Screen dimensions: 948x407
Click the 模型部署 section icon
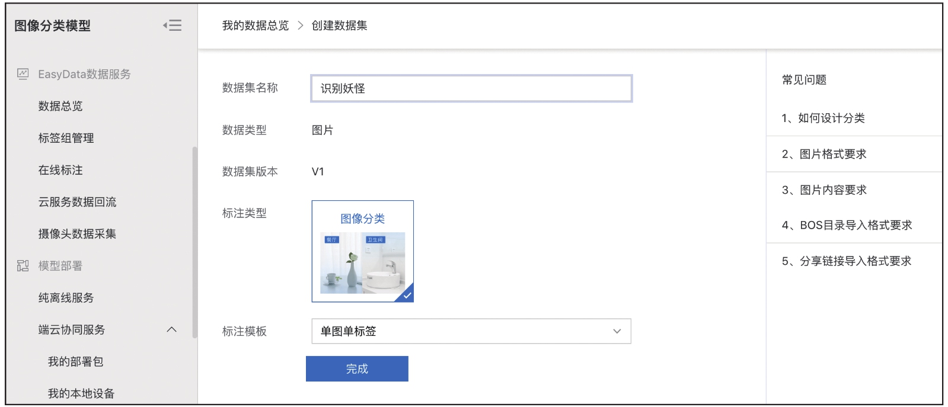[x=23, y=265]
